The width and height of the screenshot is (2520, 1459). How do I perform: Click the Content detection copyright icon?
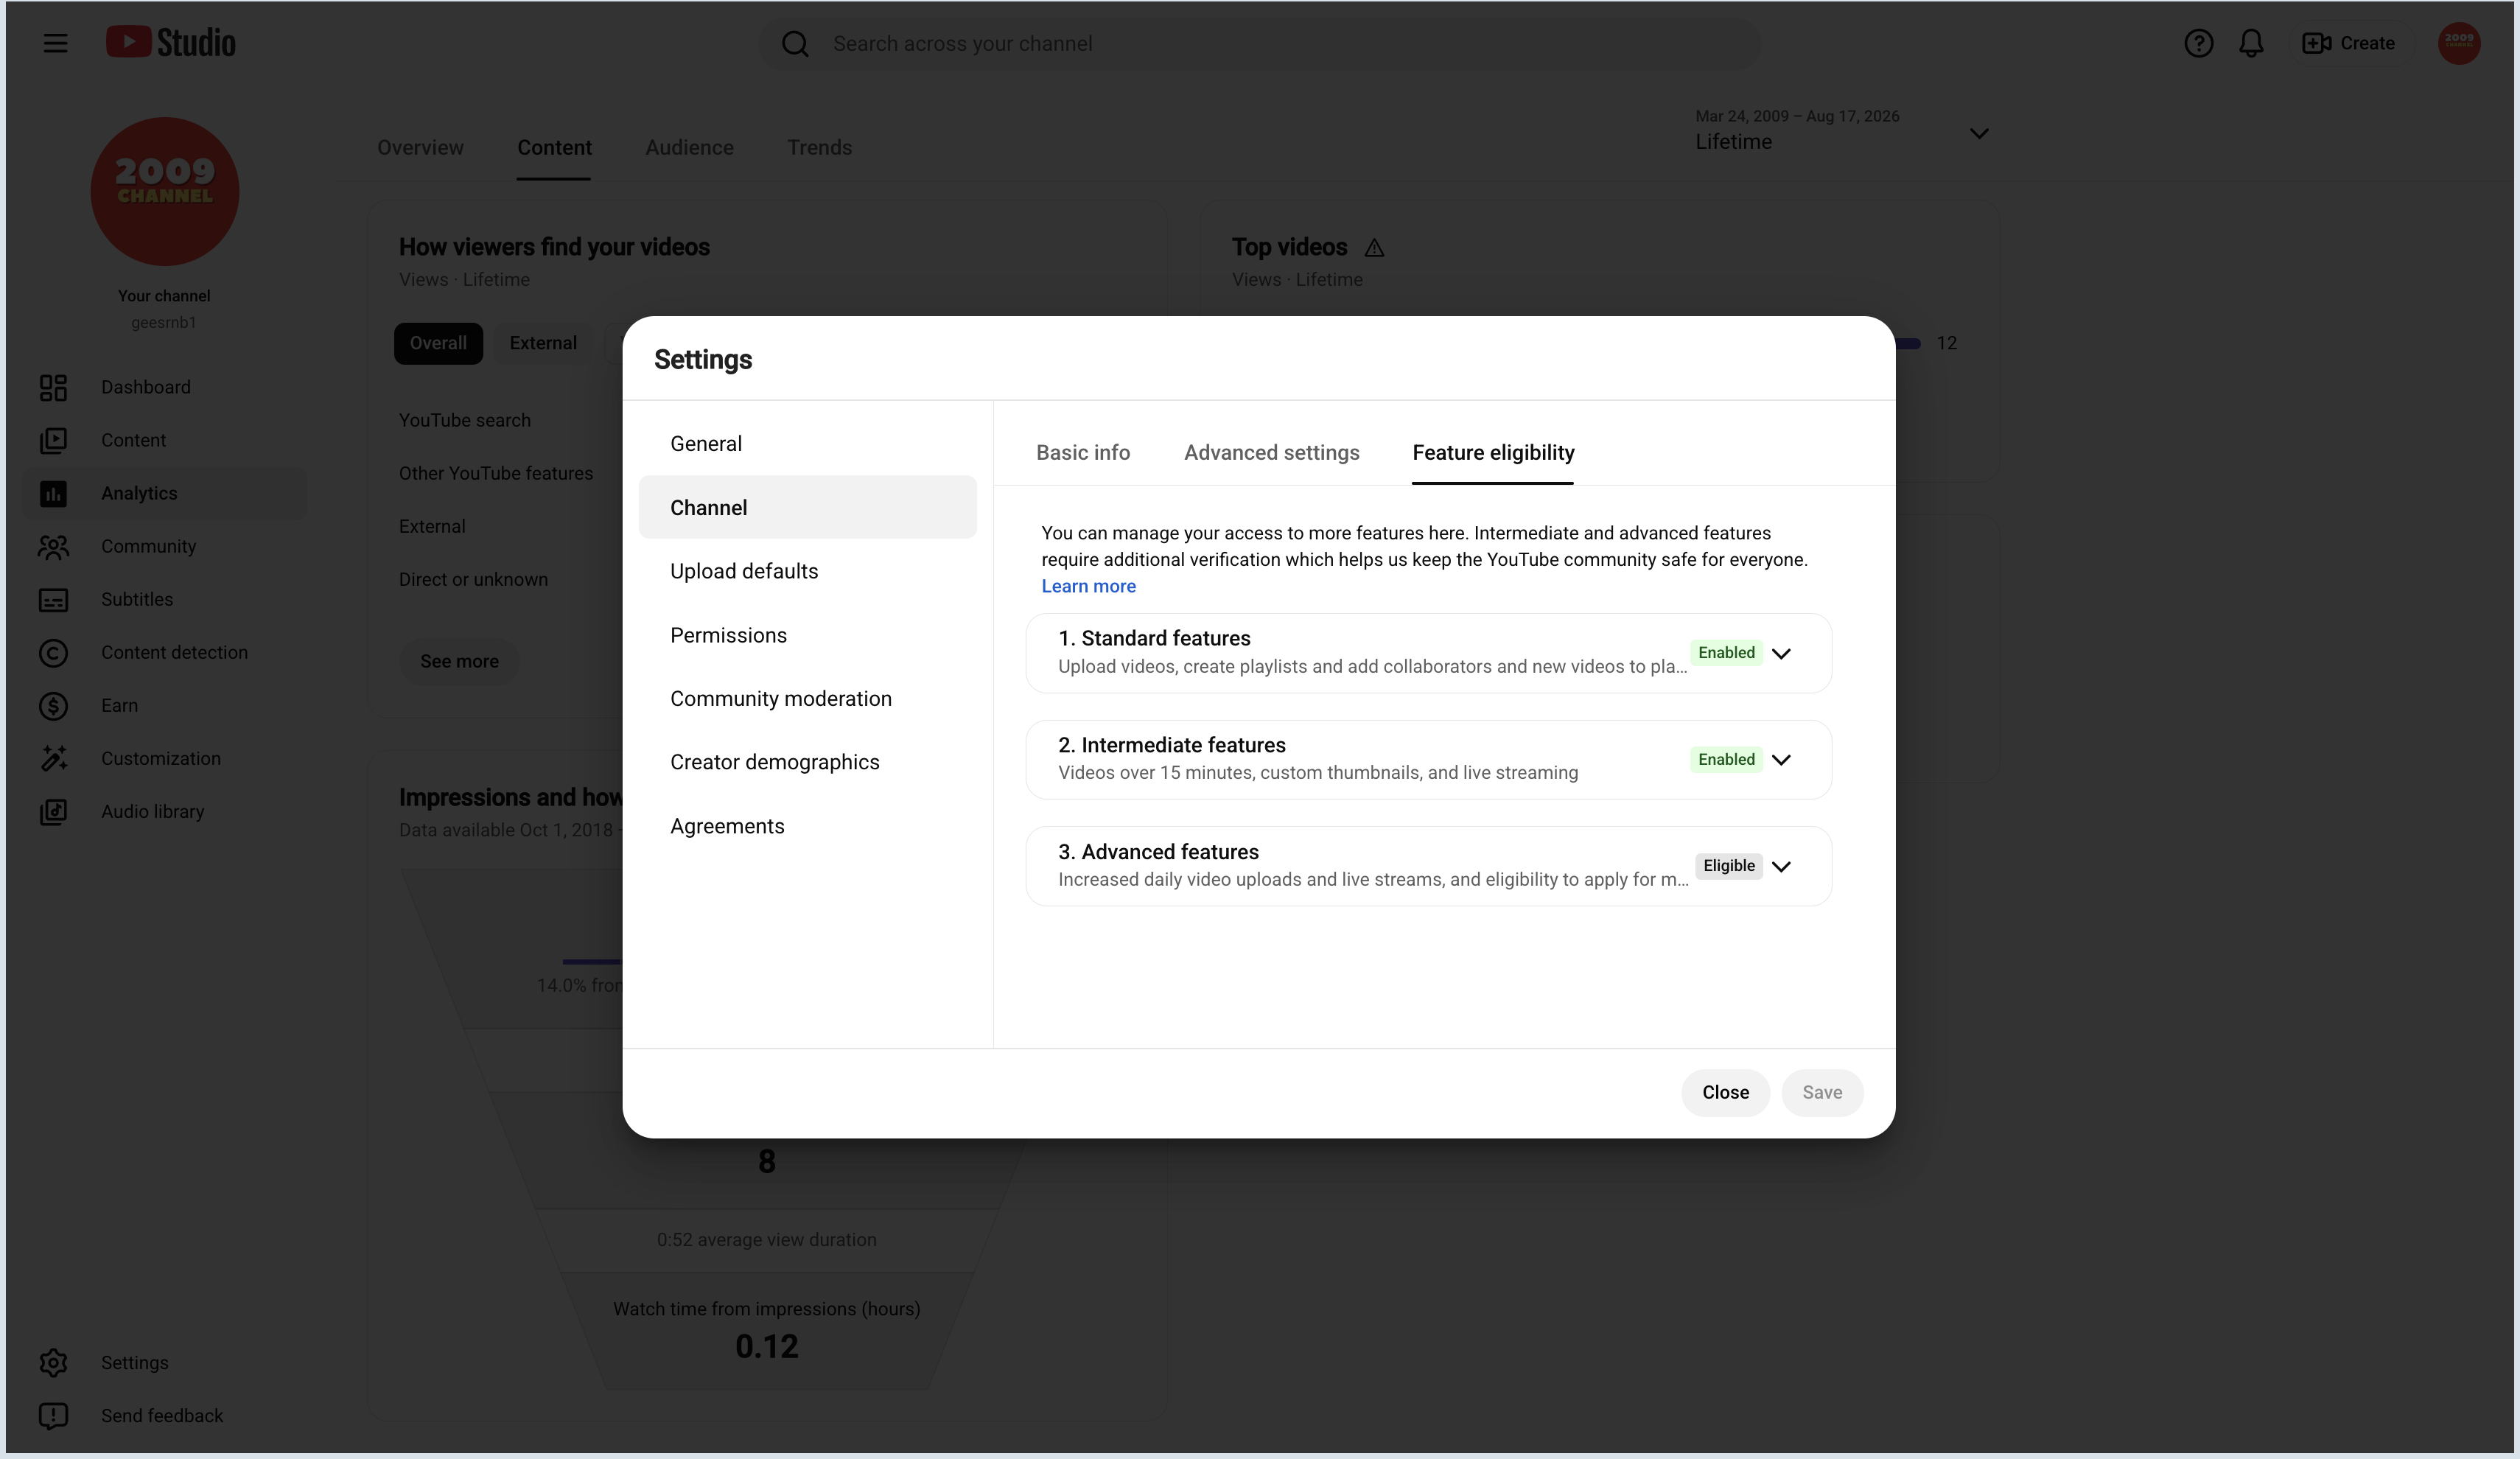(x=53, y=652)
